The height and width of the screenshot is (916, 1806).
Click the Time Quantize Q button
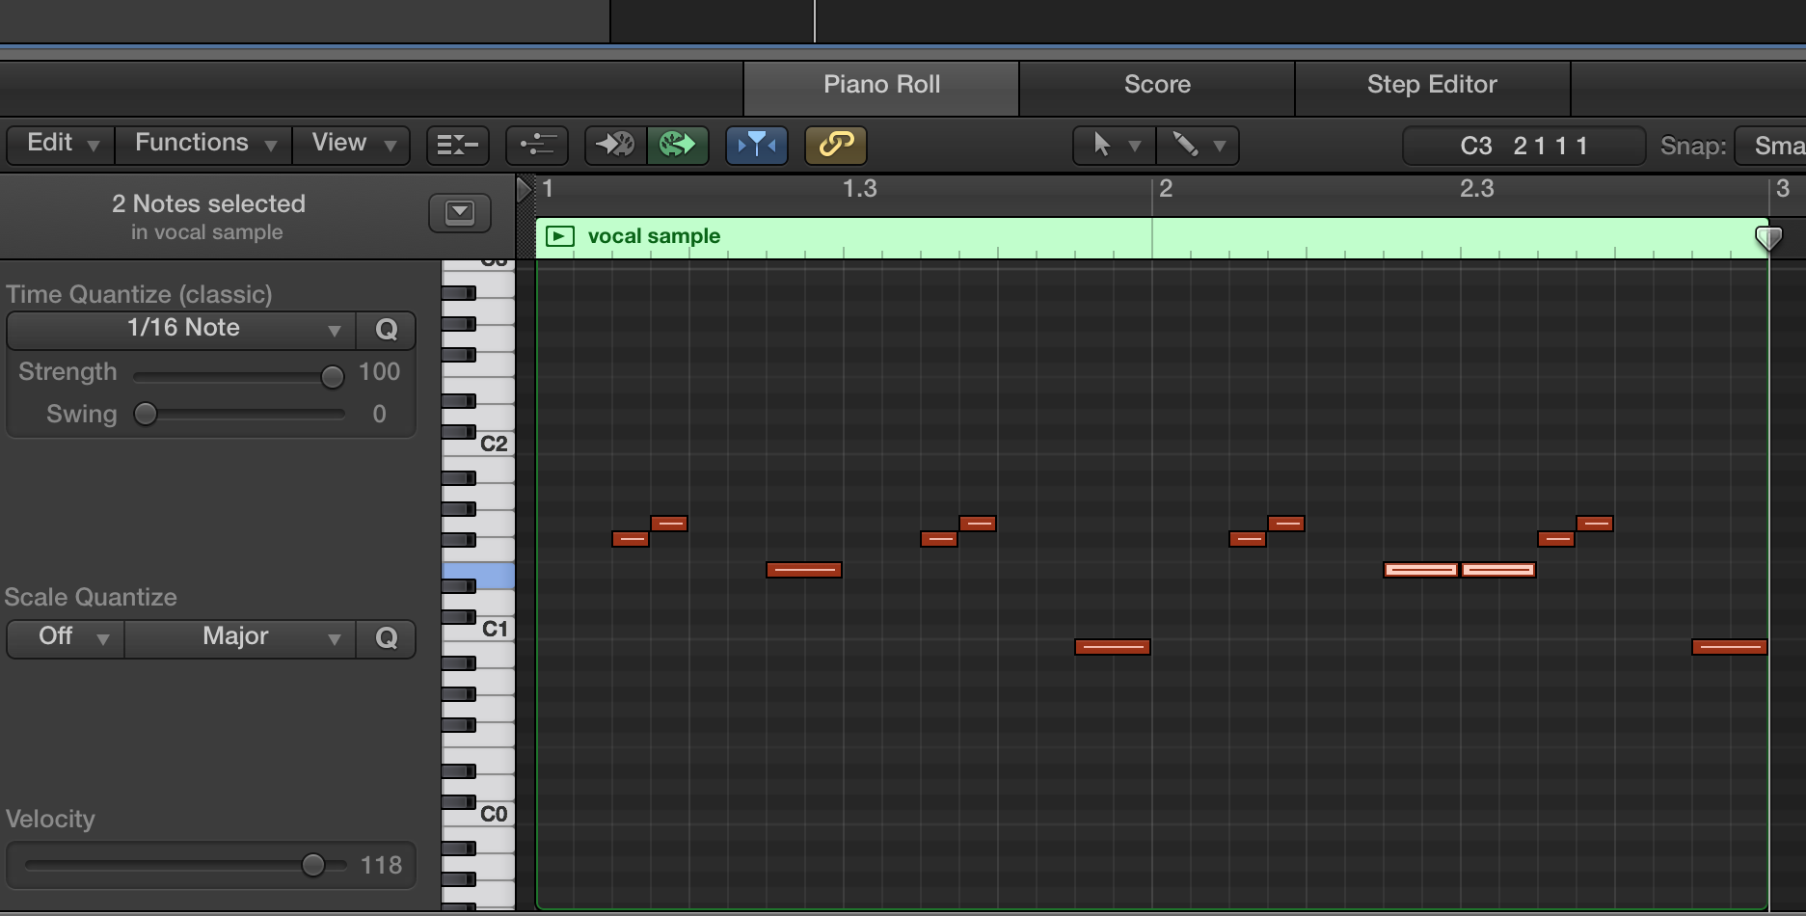pos(386,330)
